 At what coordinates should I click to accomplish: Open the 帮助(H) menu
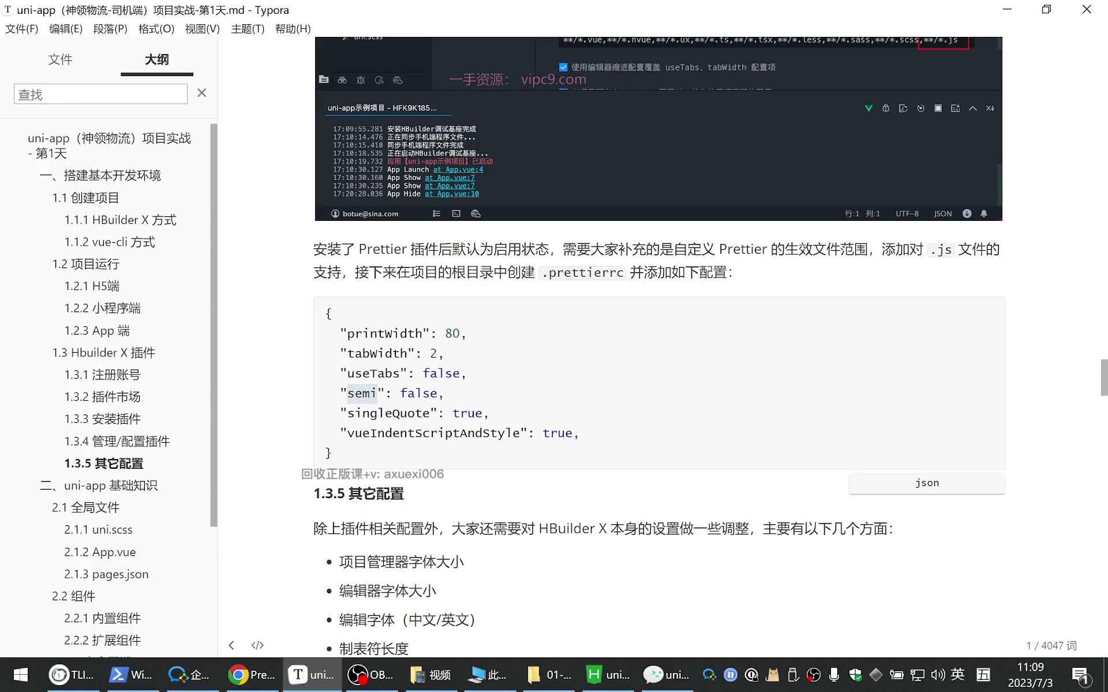point(293,29)
